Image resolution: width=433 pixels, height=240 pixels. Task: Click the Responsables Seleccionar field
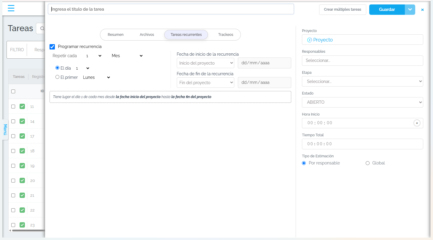[362, 60]
